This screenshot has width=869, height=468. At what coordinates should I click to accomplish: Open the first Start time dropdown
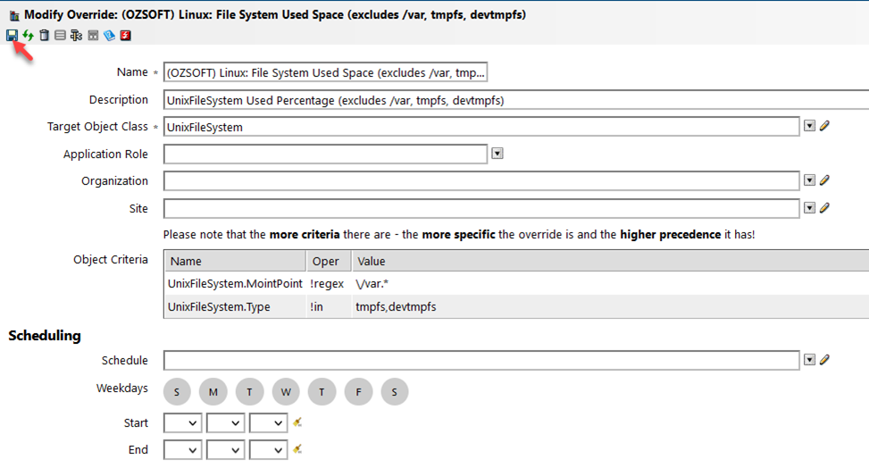coord(182,423)
